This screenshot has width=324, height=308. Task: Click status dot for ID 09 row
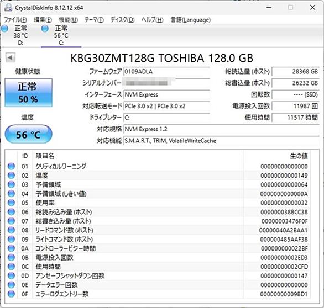11,239
